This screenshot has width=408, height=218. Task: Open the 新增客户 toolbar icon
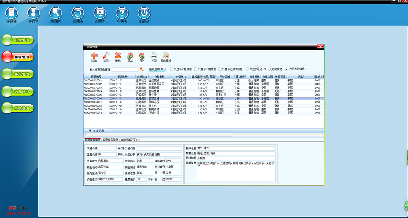(34, 13)
